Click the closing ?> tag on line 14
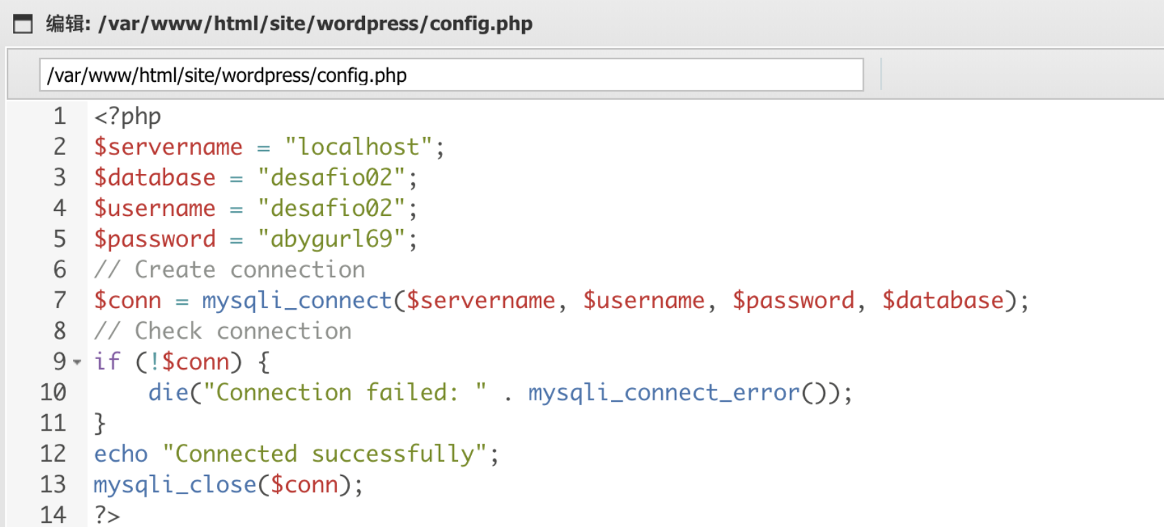 tap(107, 515)
